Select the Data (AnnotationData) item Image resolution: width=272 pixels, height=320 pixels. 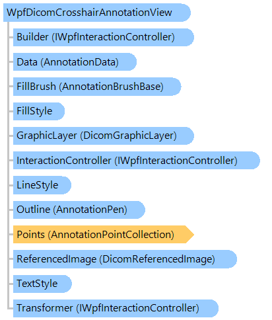[x=75, y=61]
